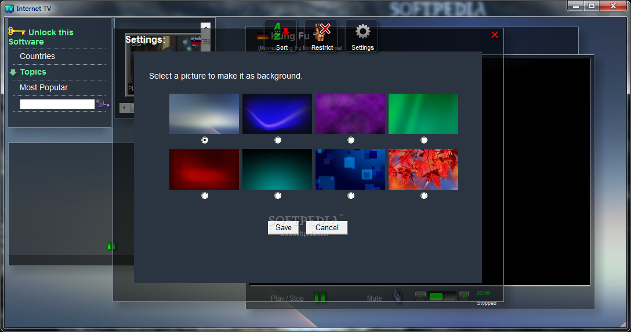The image size is (631, 332).
Task: Adjust the green volume level bar
Action: click(442, 297)
